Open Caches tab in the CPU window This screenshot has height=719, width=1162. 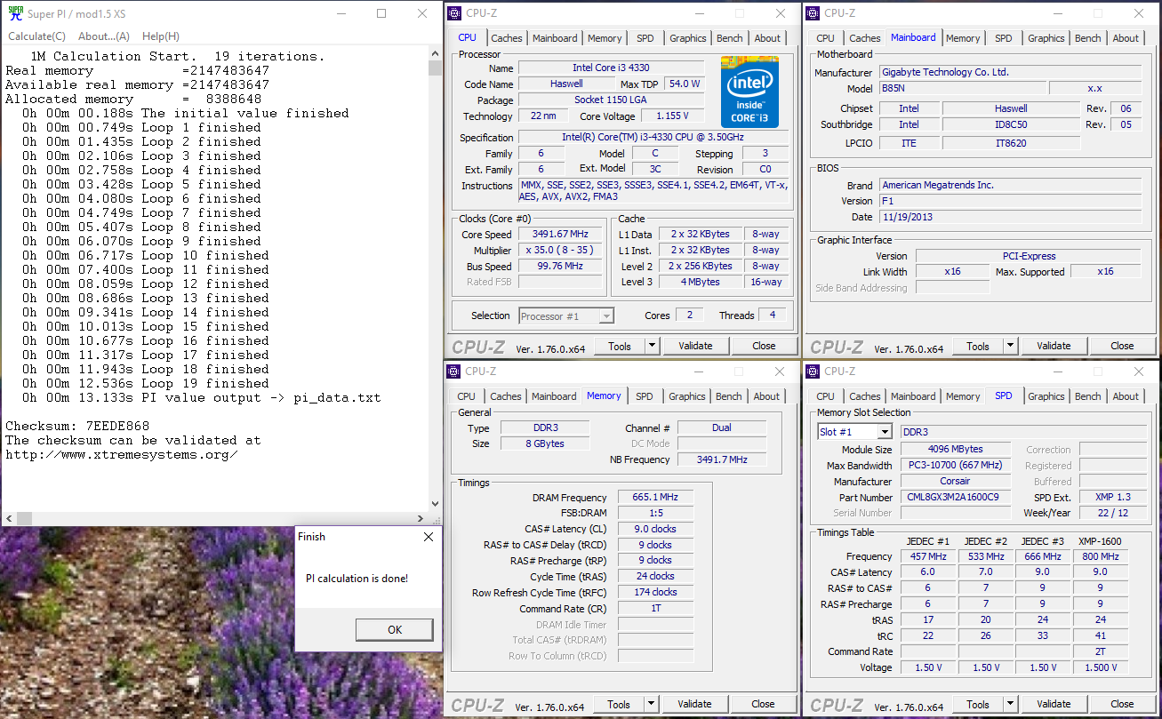coord(507,38)
